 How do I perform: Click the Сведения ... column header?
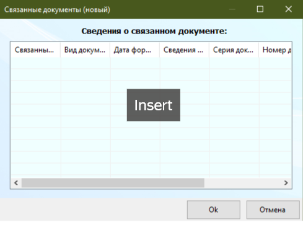[184, 50]
